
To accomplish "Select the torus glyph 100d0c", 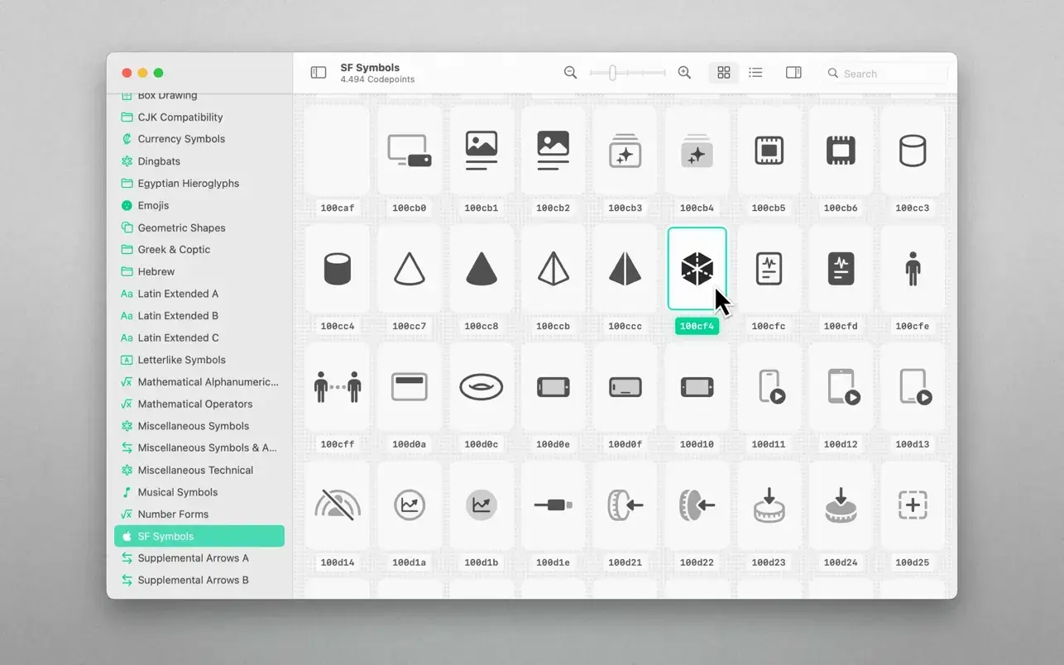I will (x=481, y=387).
